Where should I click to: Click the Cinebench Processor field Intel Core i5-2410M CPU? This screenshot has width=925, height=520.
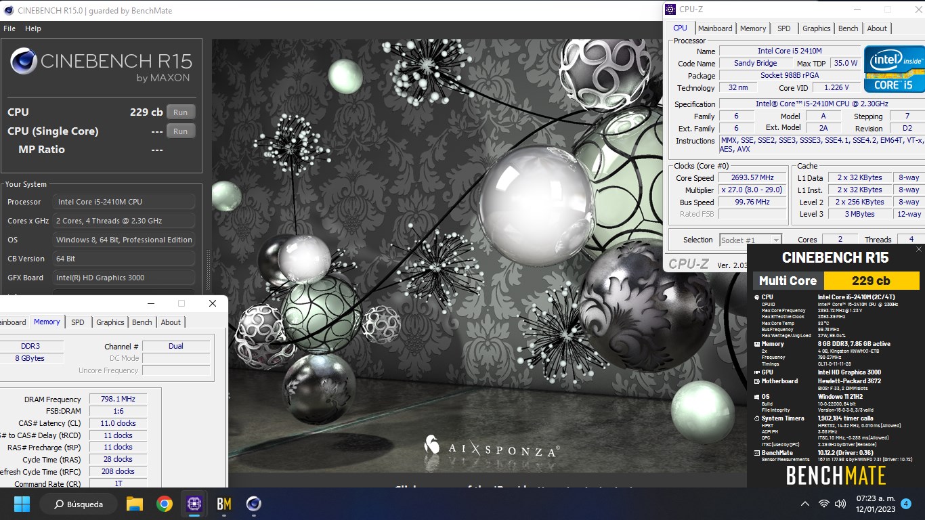point(124,202)
